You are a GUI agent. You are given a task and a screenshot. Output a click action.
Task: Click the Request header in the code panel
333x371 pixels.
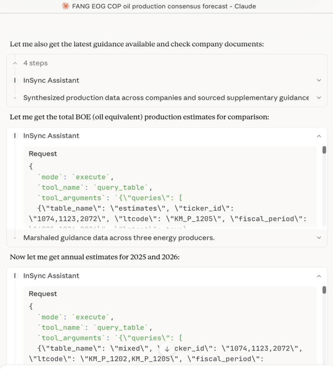coord(43,154)
